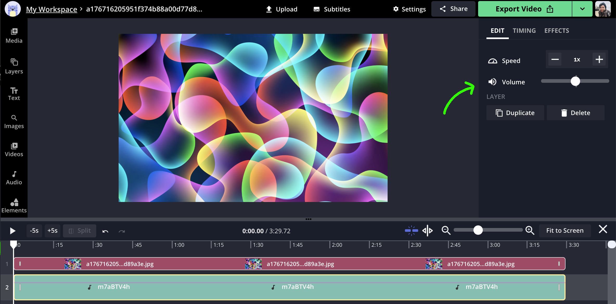Toggle the timeline snap icon
Screen dimensions: 616x304
(x=411, y=231)
